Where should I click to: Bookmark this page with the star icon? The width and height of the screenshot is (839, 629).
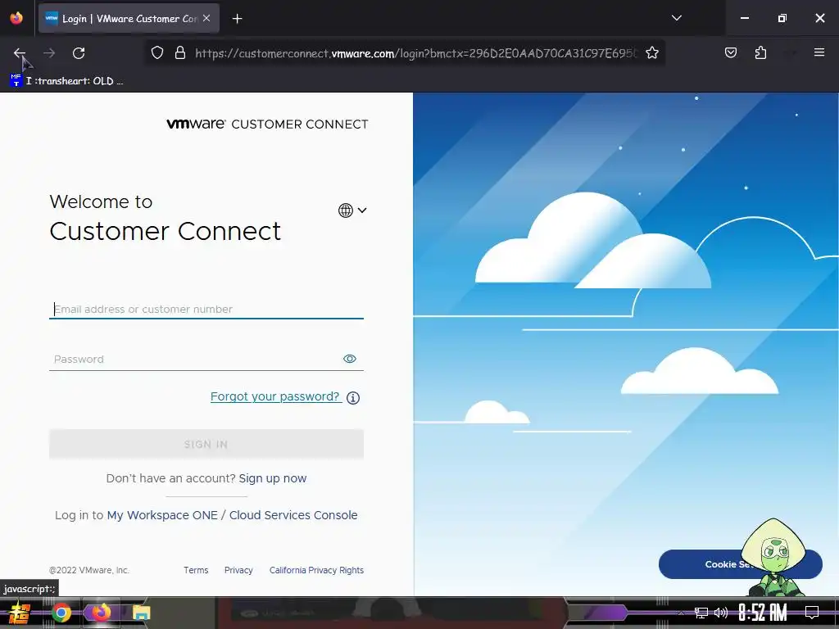point(651,53)
